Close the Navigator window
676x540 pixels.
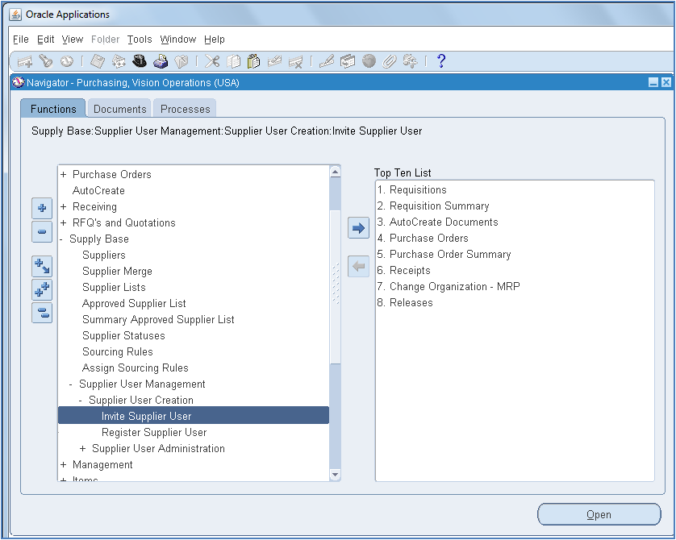click(666, 82)
